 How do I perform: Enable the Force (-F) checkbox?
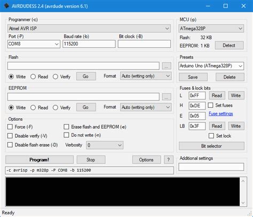click(10, 127)
